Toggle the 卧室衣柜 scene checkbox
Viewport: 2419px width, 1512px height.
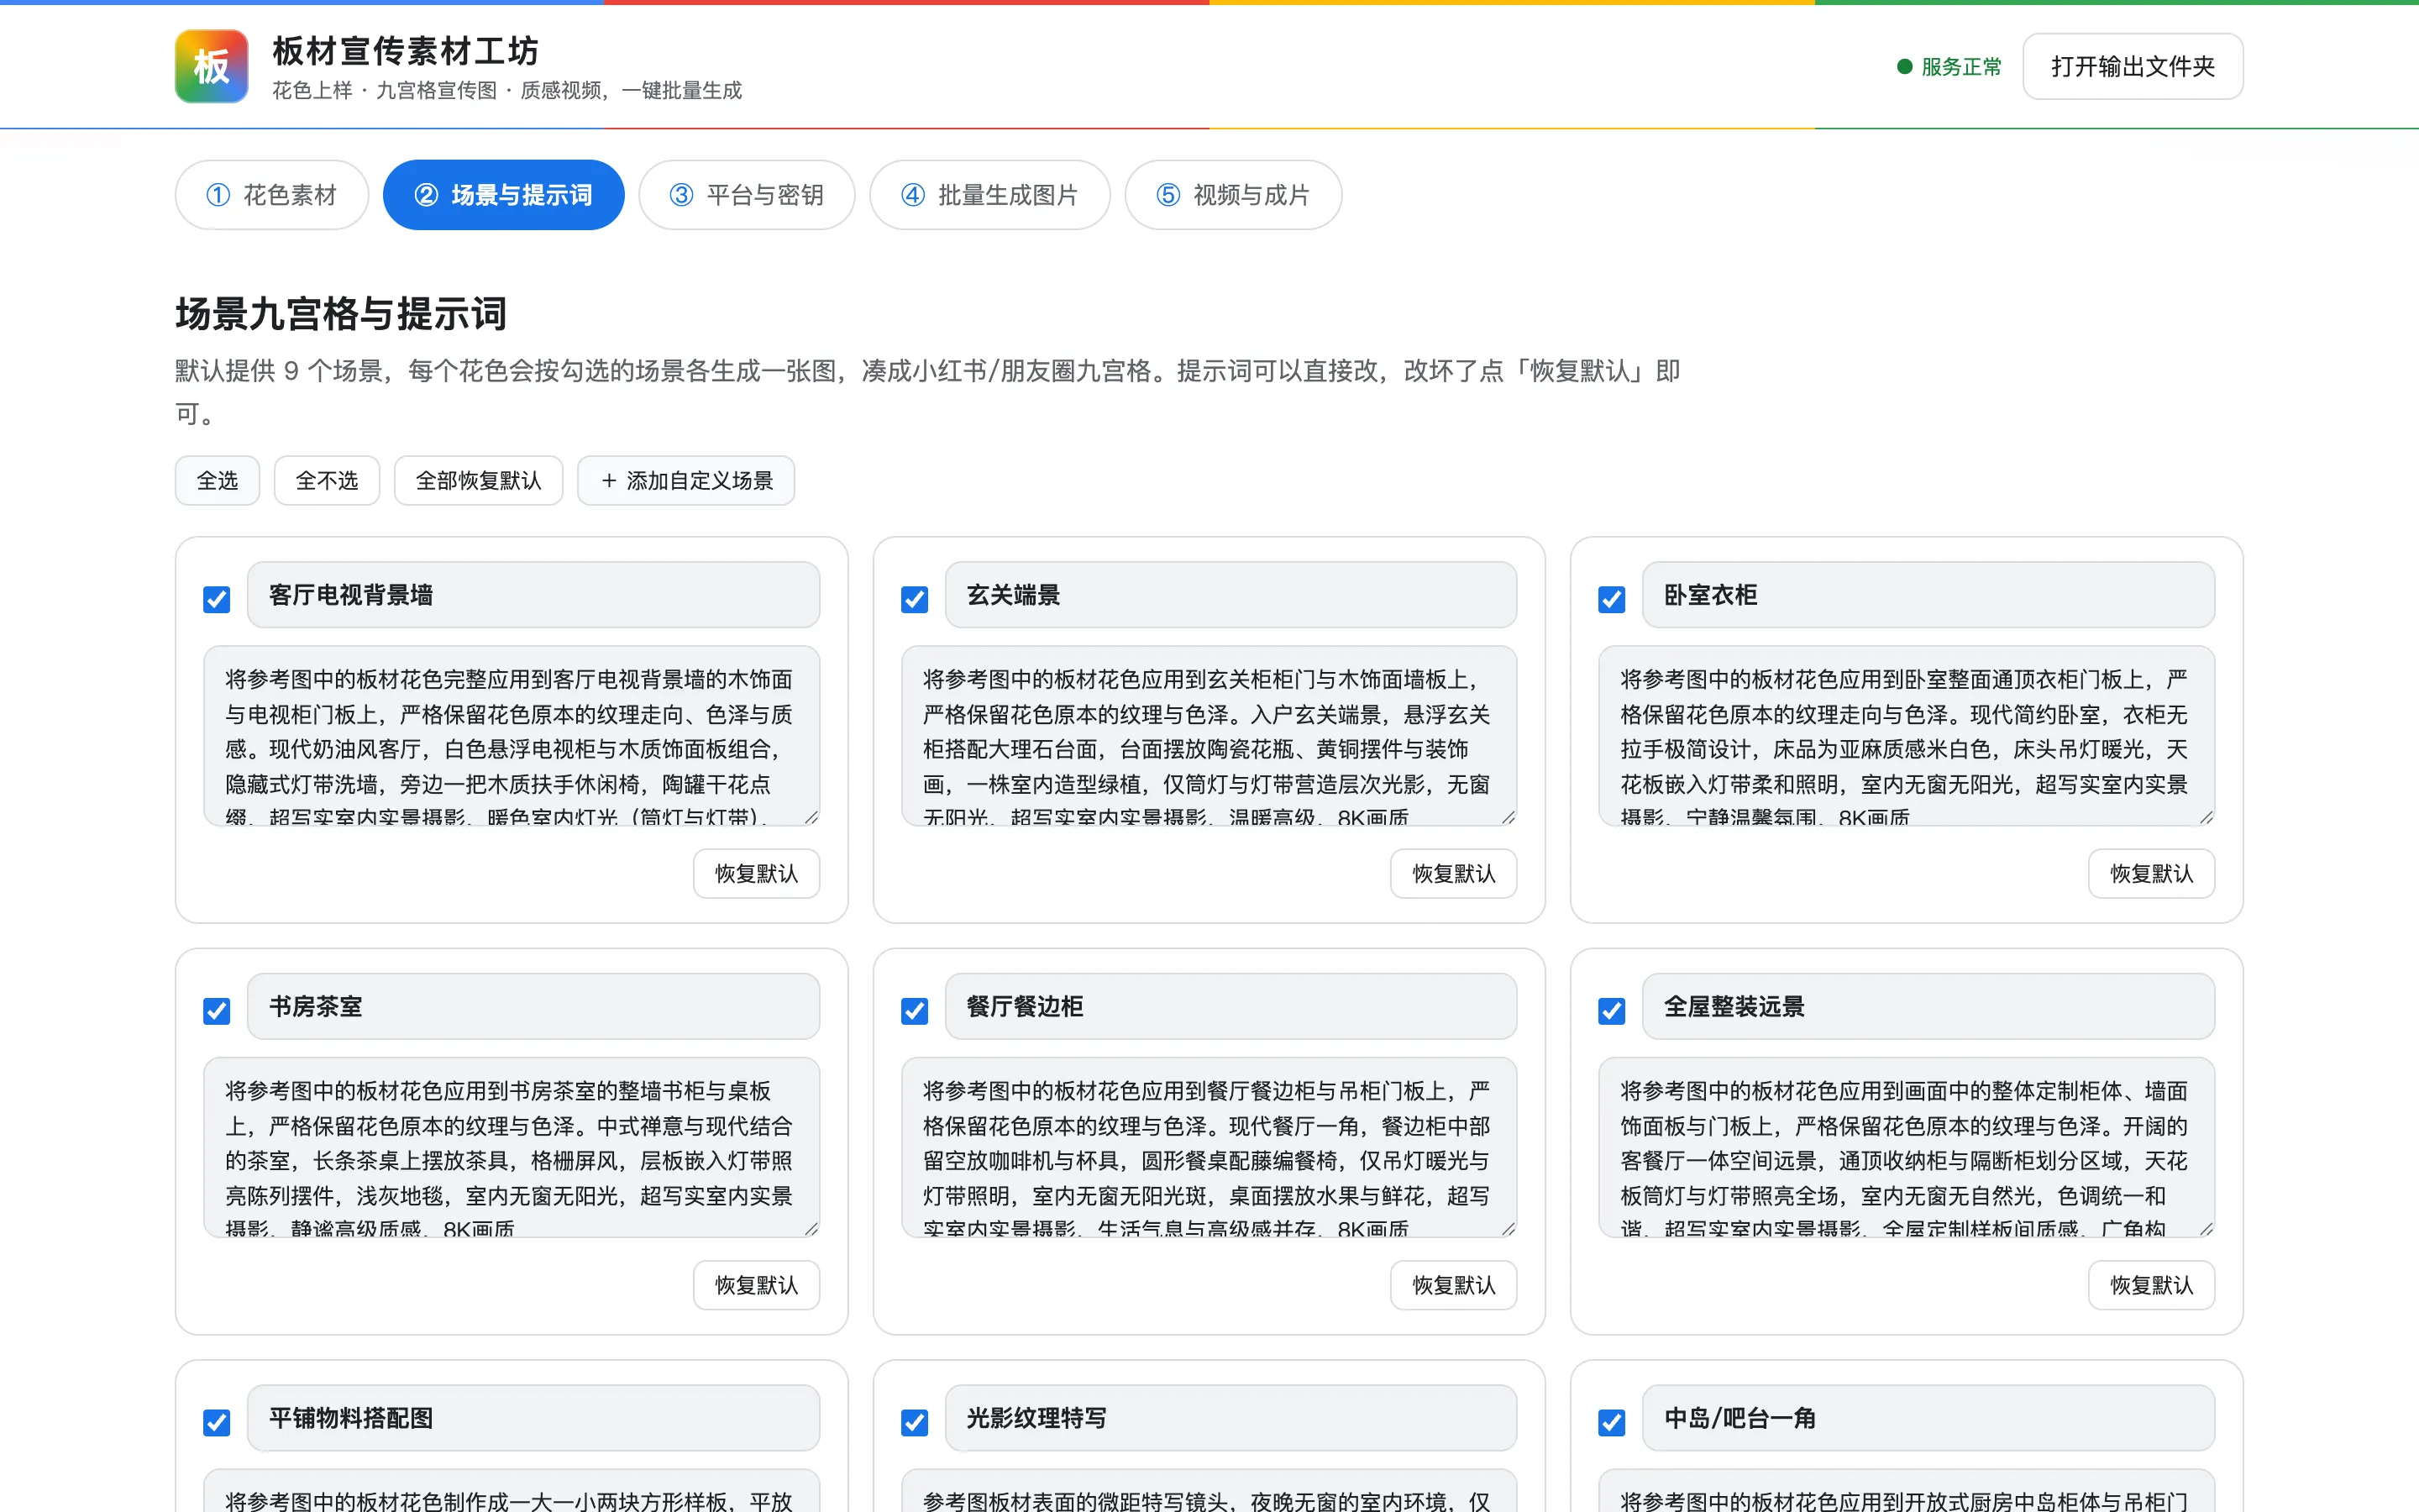tap(1611, 599)
